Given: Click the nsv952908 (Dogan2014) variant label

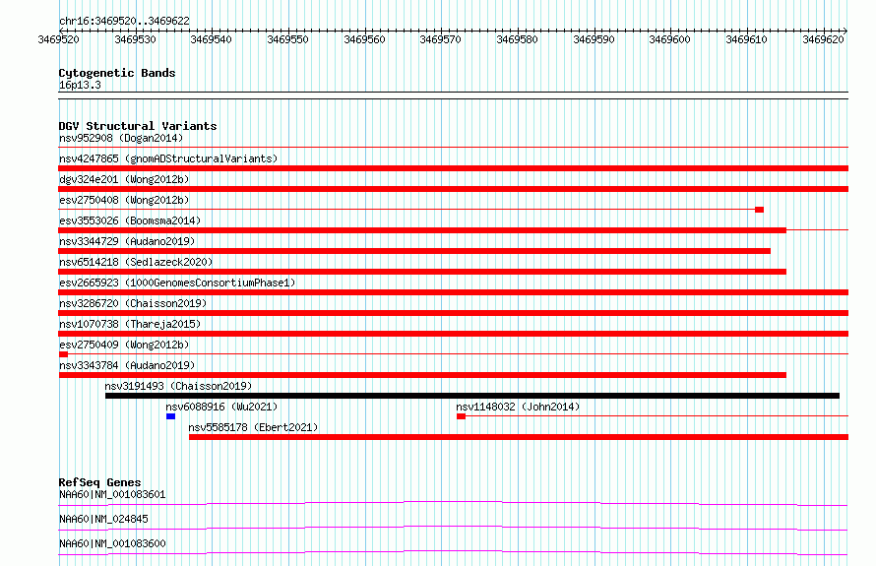Looking at the screenshot, I should [x=121, y=138].
